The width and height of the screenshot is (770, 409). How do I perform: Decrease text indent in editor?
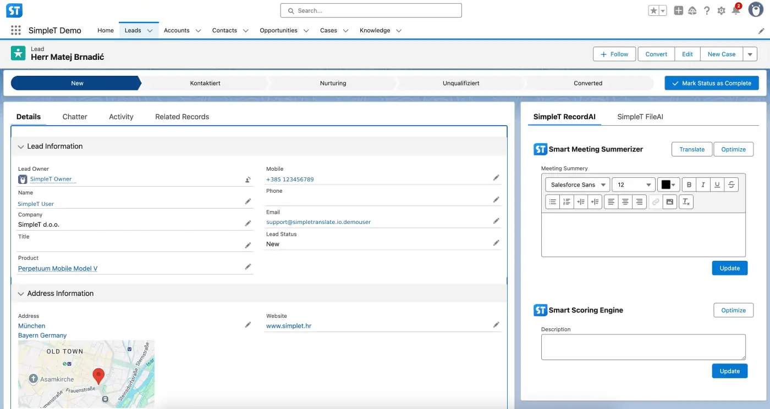(x=595, y=202)
